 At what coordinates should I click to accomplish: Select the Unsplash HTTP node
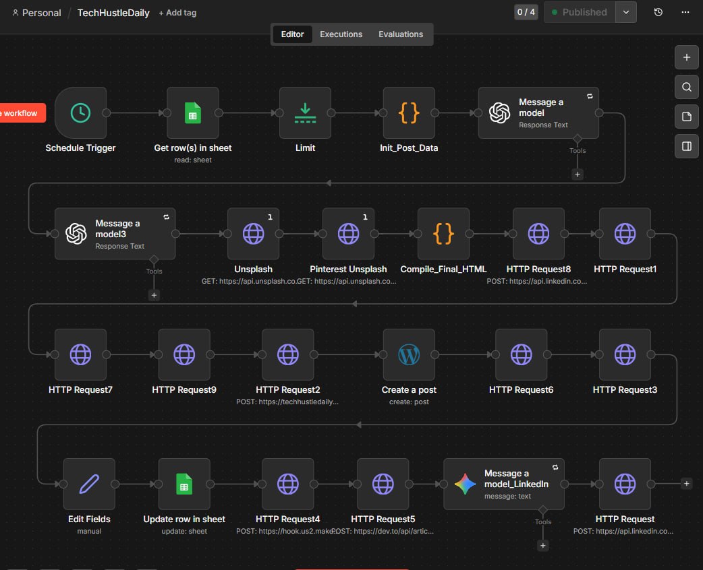click(x=253, y=234)
